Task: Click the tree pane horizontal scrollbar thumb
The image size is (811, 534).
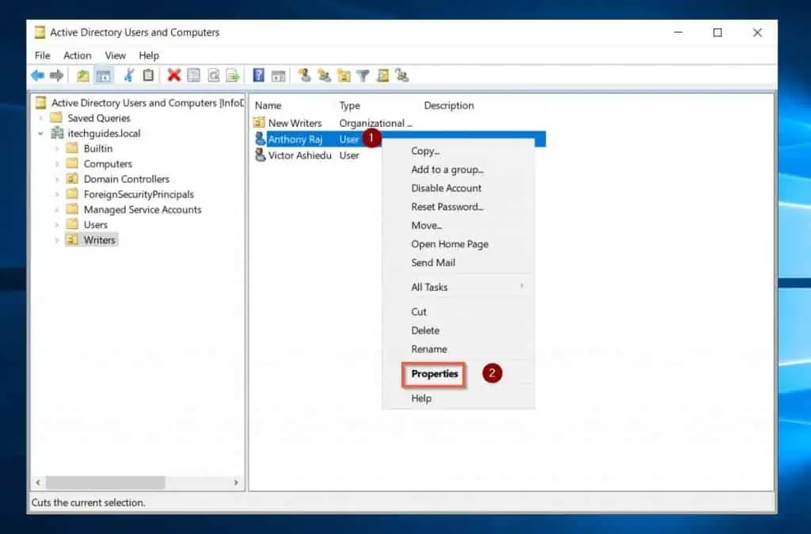Action: tap(105, 483)
